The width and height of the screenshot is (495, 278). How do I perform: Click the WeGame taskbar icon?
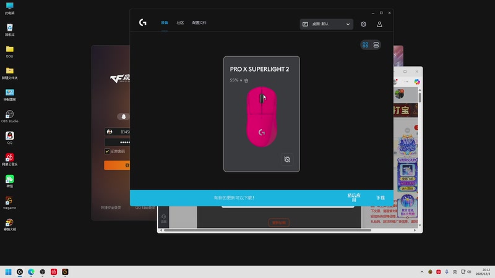tap(66, 272)
